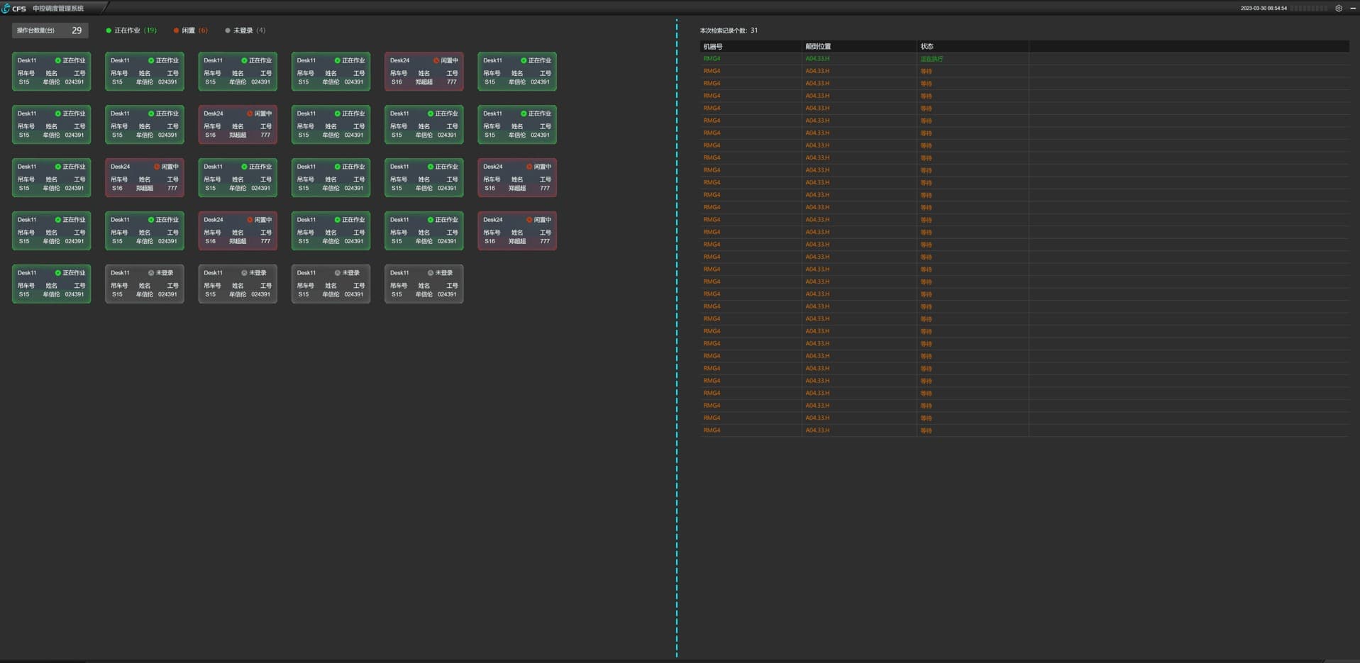This screenshot has width=1360, height=663.
Task: Filter desks by 闲置 (6) status
Action: (x=190, y=30)
